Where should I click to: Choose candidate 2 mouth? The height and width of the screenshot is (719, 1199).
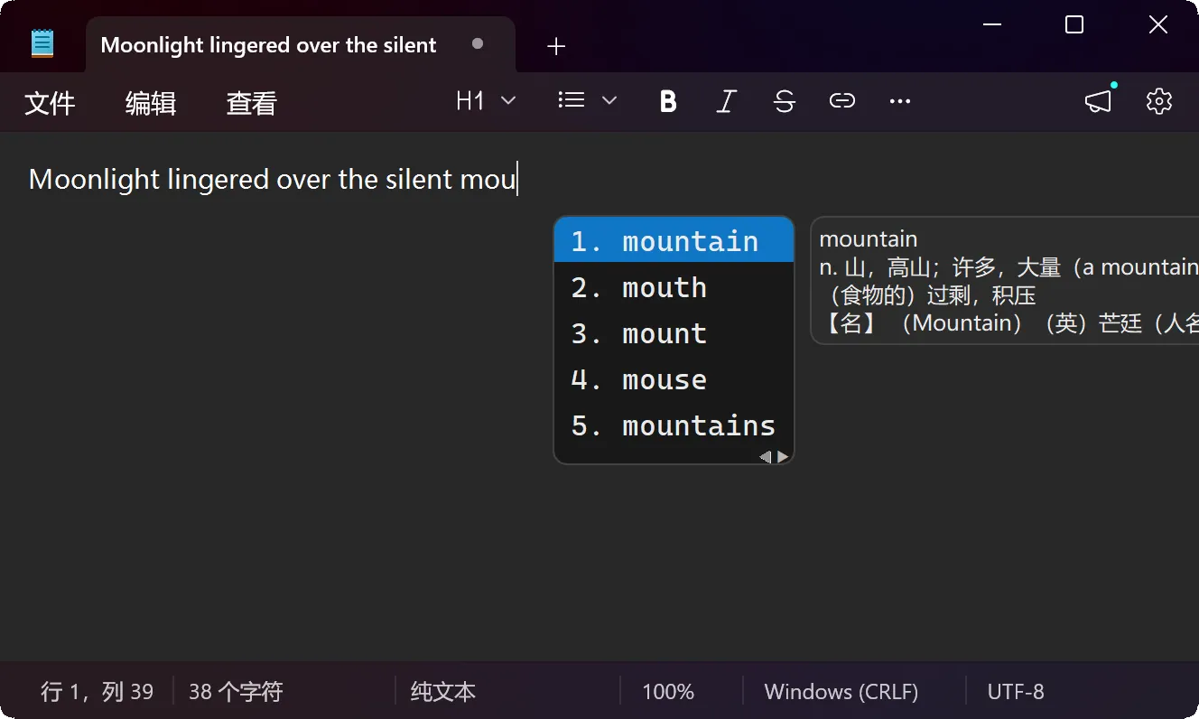click(674, 287)
